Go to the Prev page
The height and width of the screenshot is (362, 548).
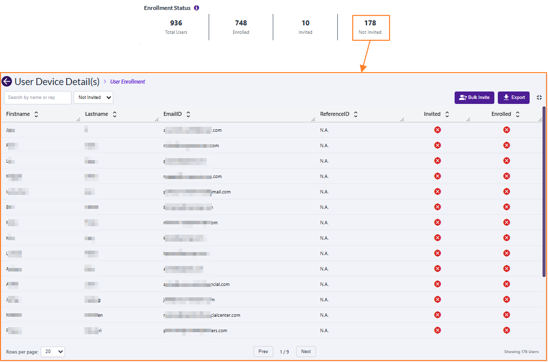pos(263,352)
